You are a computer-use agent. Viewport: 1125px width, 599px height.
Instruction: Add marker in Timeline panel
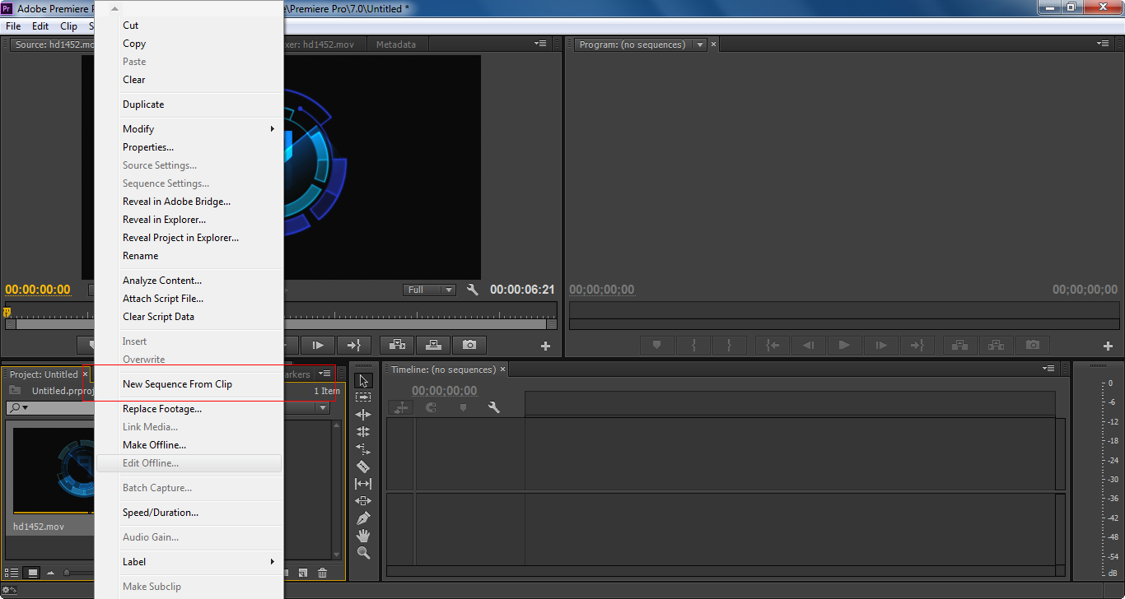[463, 407]
